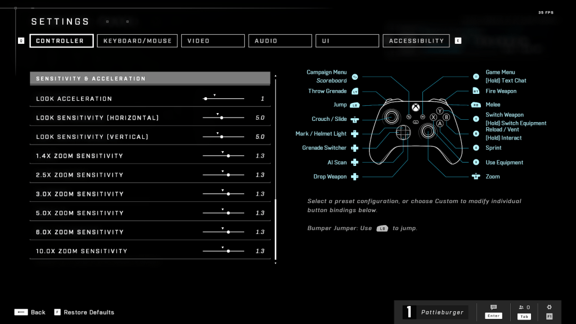Click the A button Sprint icon

coord(476,148)
